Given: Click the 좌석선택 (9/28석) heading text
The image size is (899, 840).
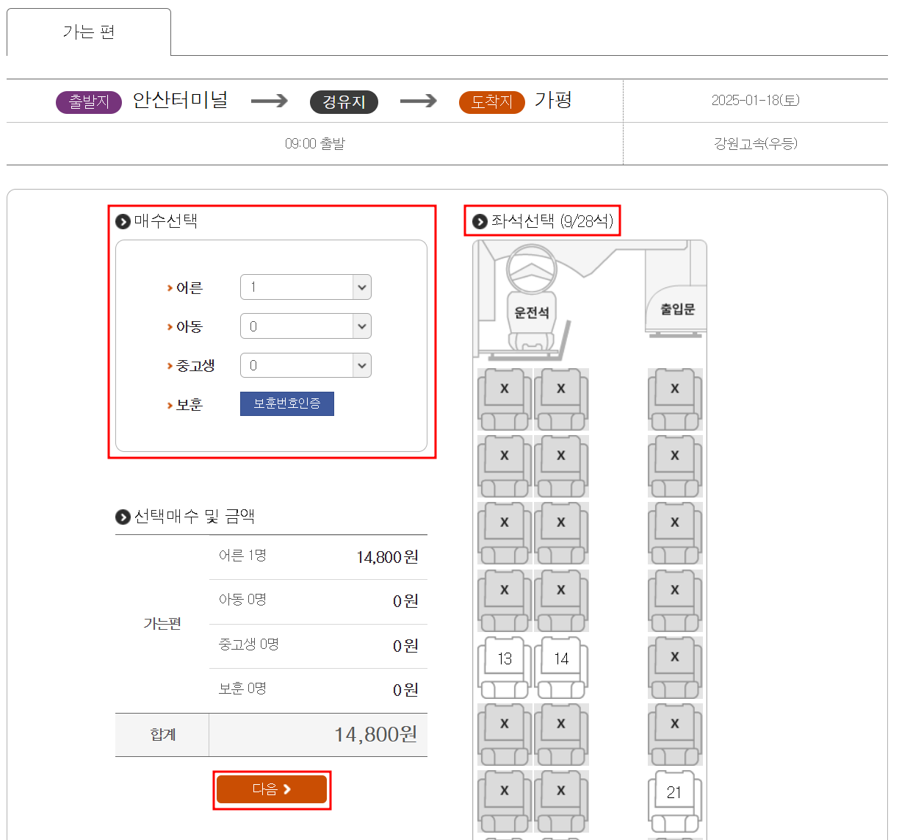Looking at the screenshot, I should coord(552,221).
